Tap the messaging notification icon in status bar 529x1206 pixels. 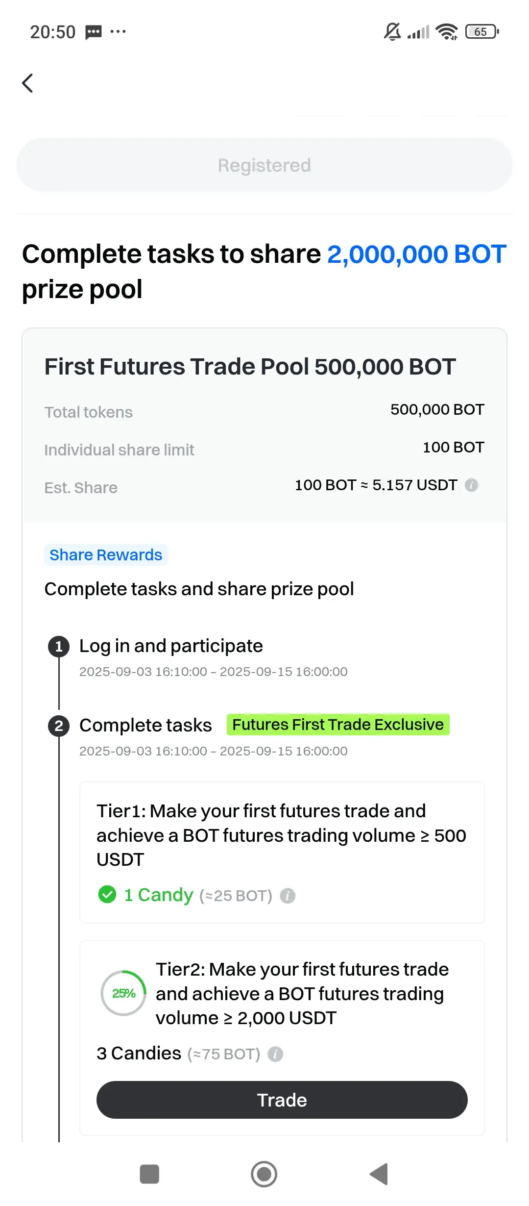94,32
